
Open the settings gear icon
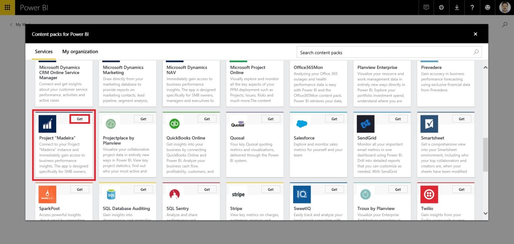442,7
